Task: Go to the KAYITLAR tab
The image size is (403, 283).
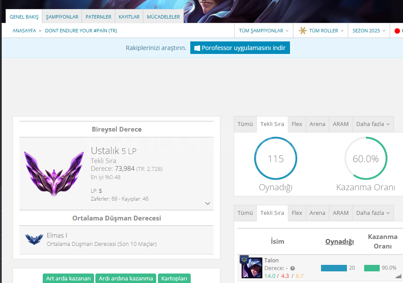Action: tap(129, 17)
